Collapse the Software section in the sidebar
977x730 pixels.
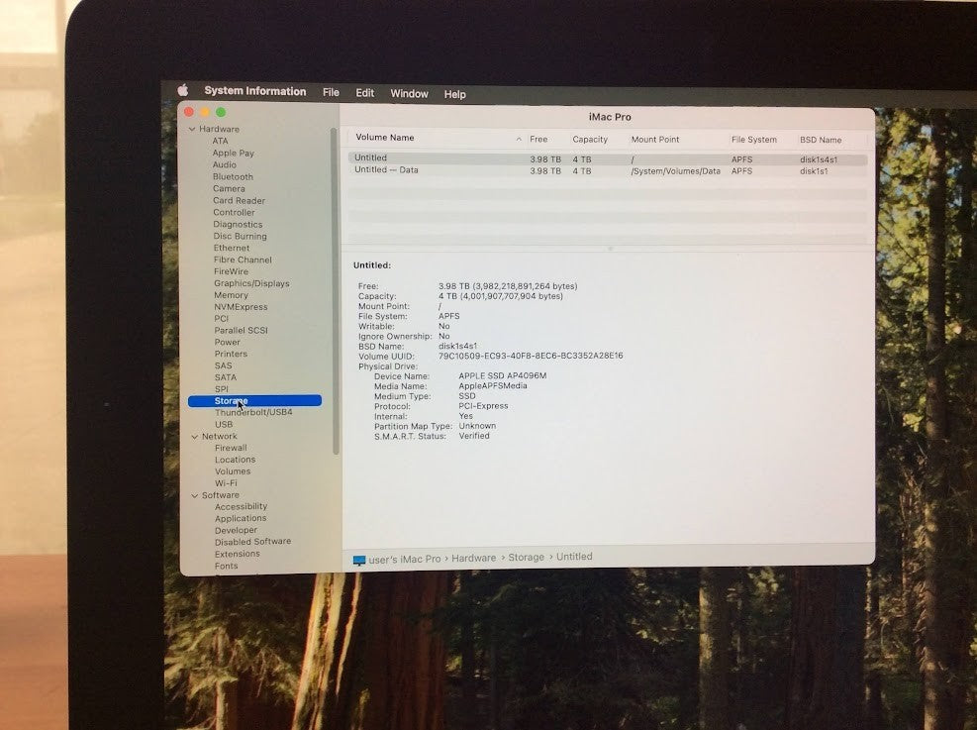pyautogui.click(x=193, y=494)
